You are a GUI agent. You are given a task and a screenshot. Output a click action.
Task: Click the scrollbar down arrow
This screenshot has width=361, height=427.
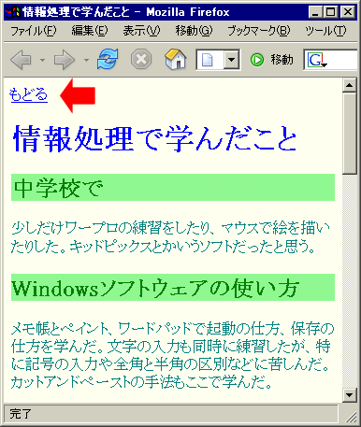[x=349, y=395]
